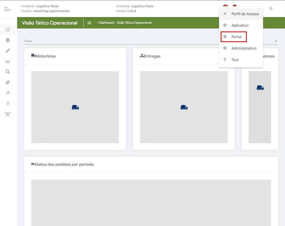
Task: Go to home via breadcrumb house icon
Action: tap(89, 23)
